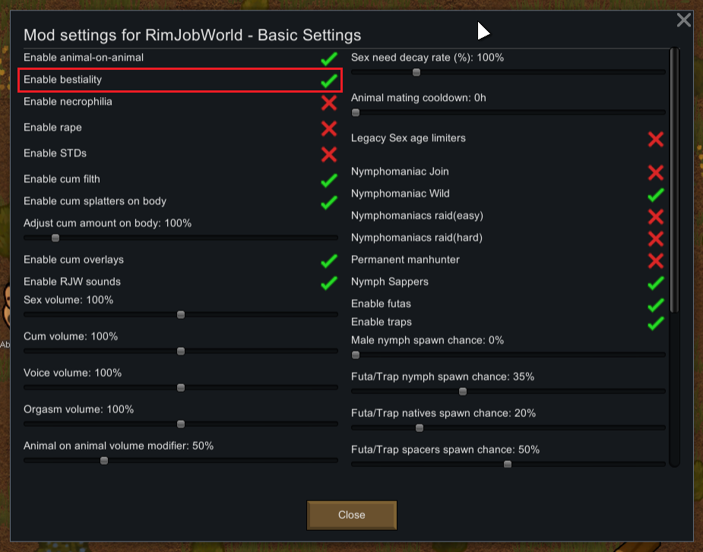Image resolution: width=703 pixels, height=552 pixels.
Task: Turn off cum splatters on body
Action: point(328,202)
